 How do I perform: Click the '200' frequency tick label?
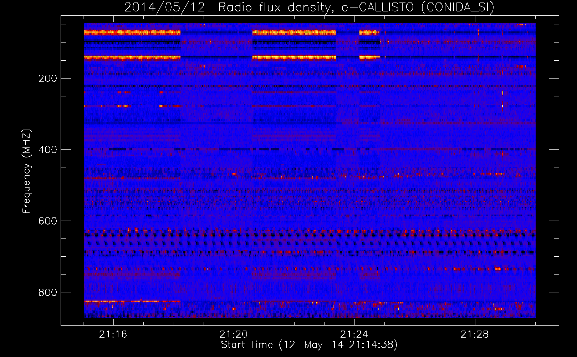(x=48, y=78)
